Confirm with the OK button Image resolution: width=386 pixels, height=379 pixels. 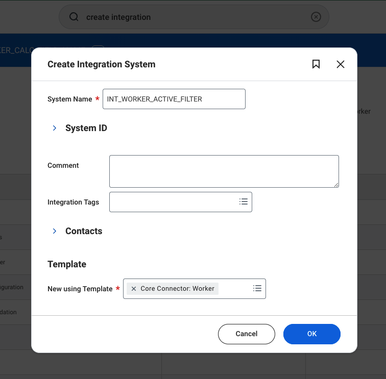point(312,334)
